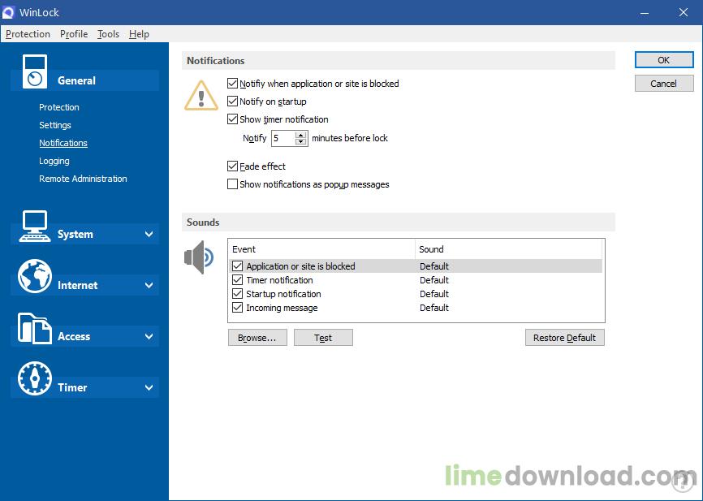The image size is (703, 501).
Task: Click the Access folders icon
Action: coord(35,328)
